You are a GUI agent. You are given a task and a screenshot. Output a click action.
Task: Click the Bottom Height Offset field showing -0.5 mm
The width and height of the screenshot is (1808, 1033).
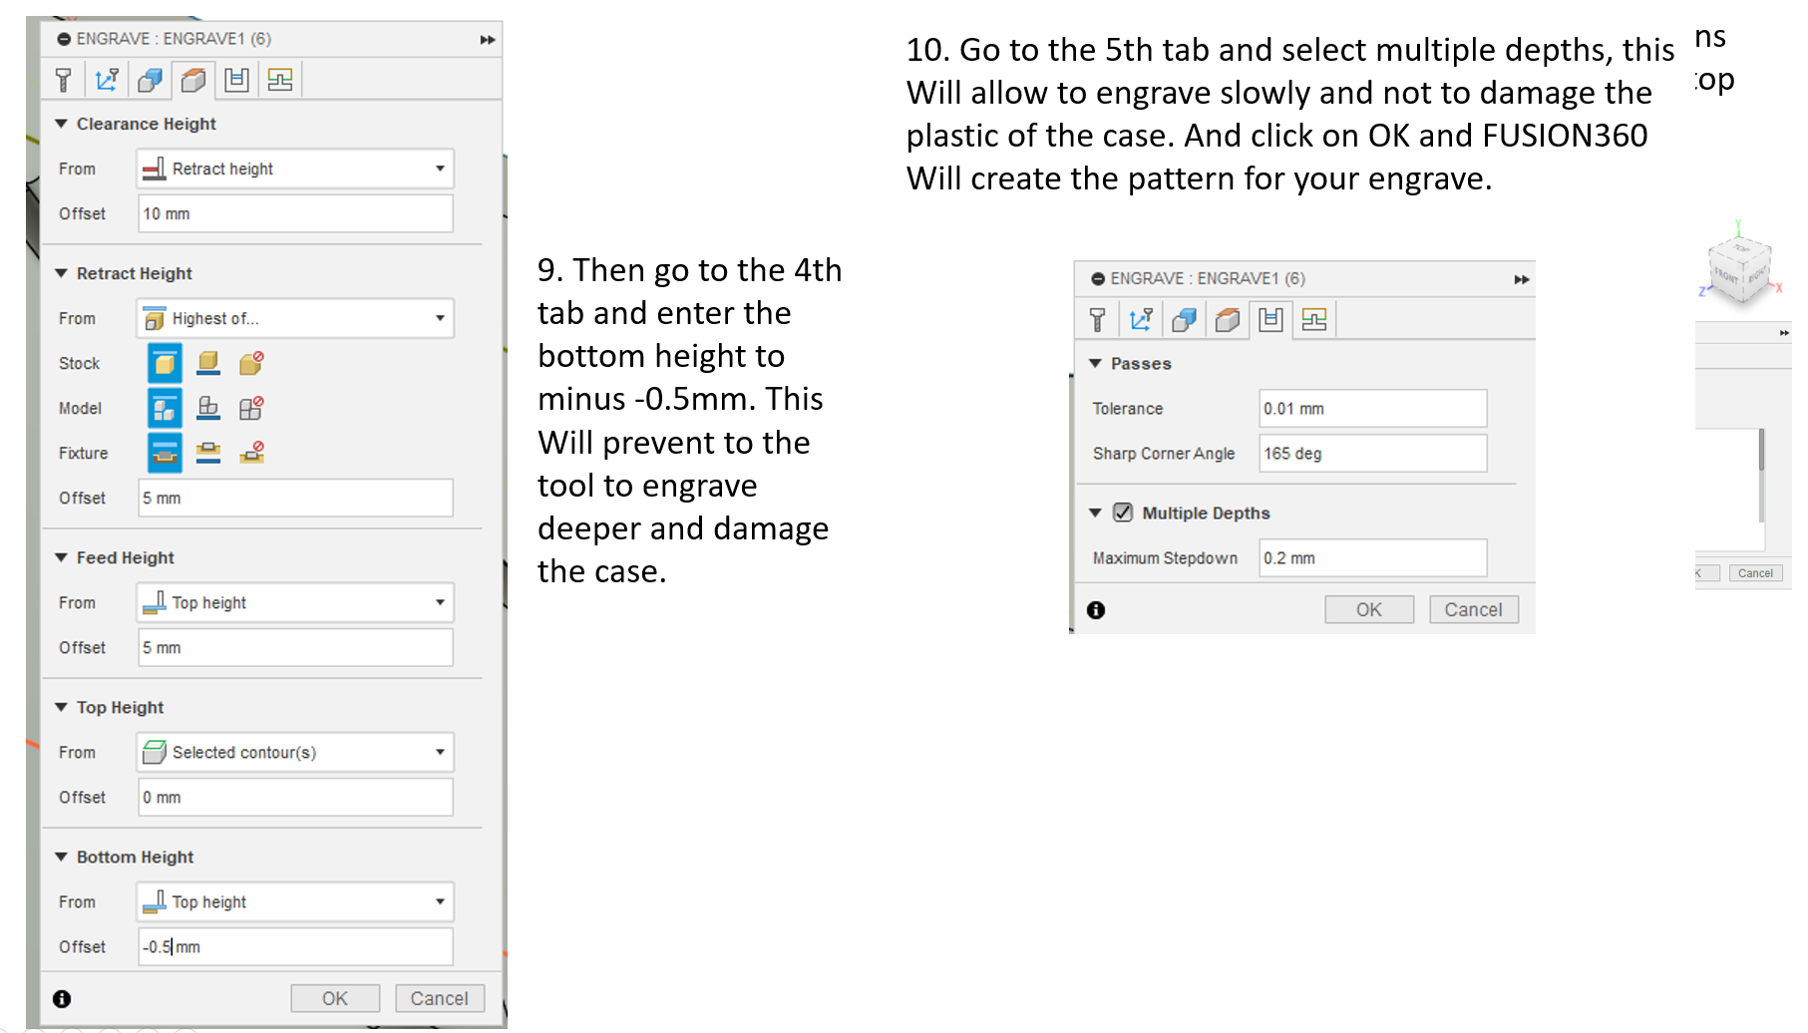pyautogui.click(x=295, y=946)
